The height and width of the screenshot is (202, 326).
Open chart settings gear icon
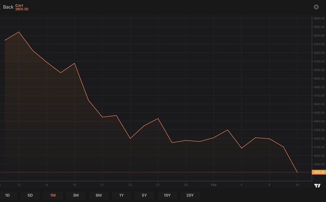point(316,7)
